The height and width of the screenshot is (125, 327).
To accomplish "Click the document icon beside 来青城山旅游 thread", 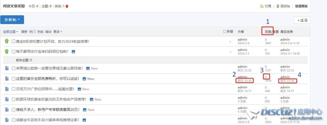I will pyautogui.click(x=7, y=68).
